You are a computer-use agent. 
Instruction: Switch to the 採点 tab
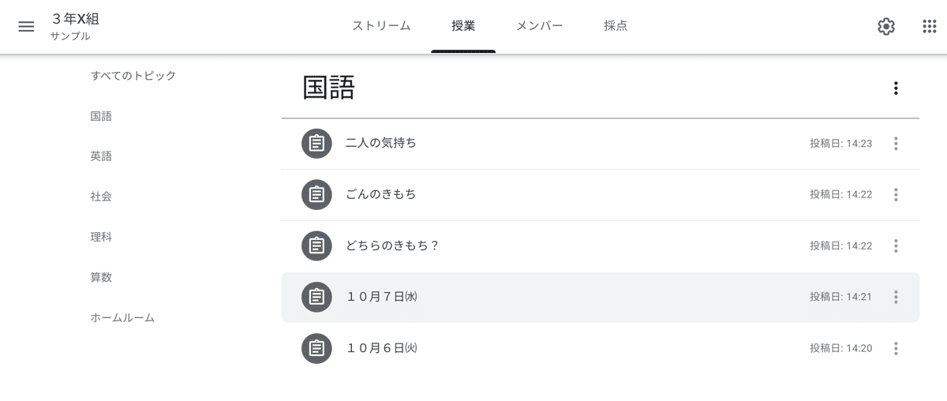616,26
